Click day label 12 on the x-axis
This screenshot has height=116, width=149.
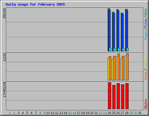[x=57, y=113]
